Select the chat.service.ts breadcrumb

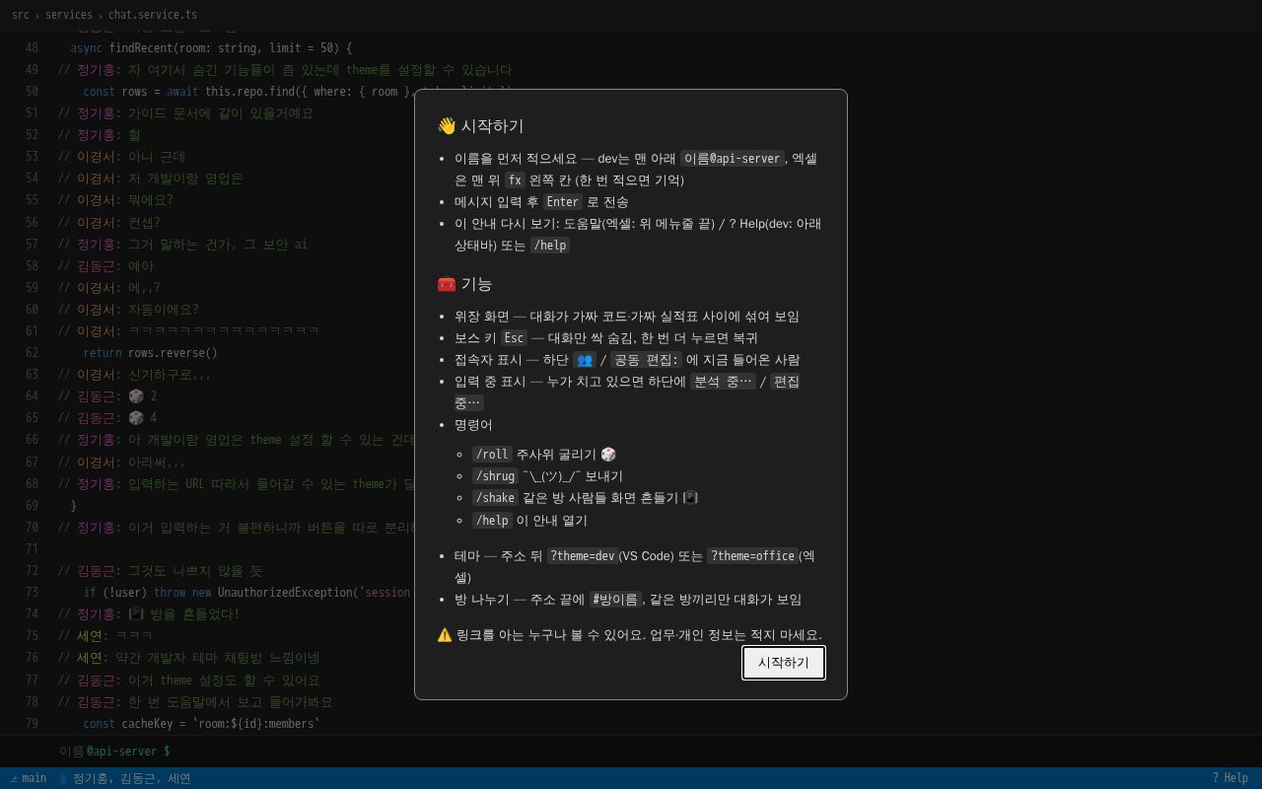[x=153, y=15]
